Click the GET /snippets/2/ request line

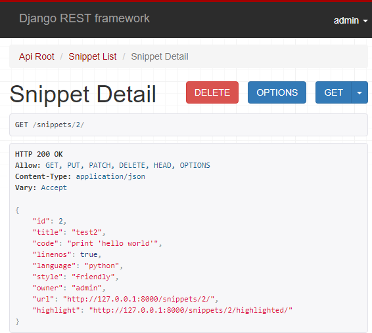click(49, 125)
